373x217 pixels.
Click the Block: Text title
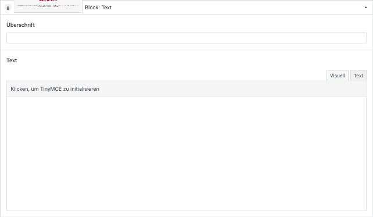(x=98, y=8)
